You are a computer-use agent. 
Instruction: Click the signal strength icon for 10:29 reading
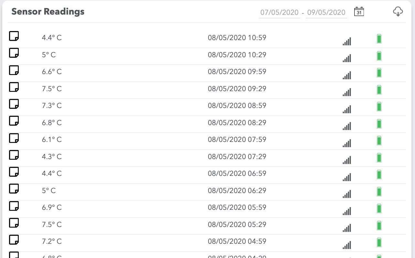[347, 58]
